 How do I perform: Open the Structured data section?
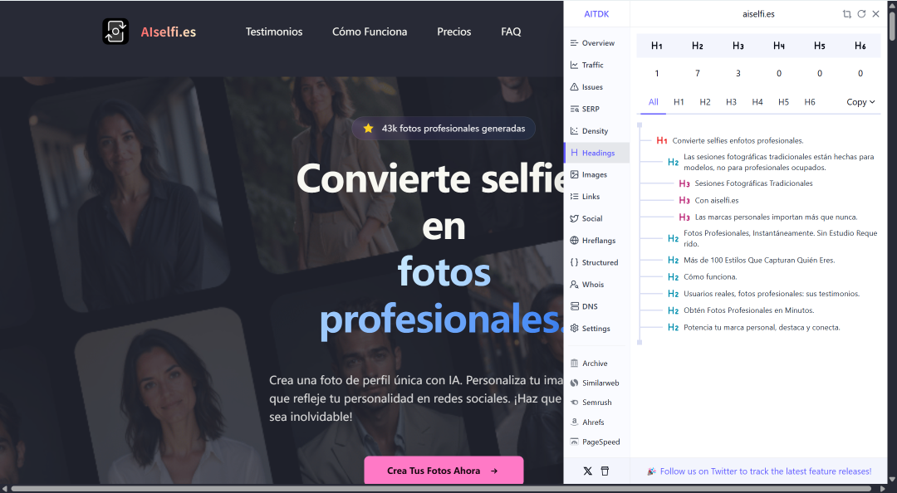[596, 262]
